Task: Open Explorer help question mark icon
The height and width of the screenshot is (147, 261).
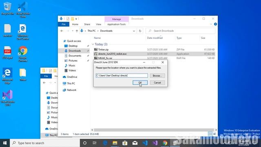Action: [215, 24]
